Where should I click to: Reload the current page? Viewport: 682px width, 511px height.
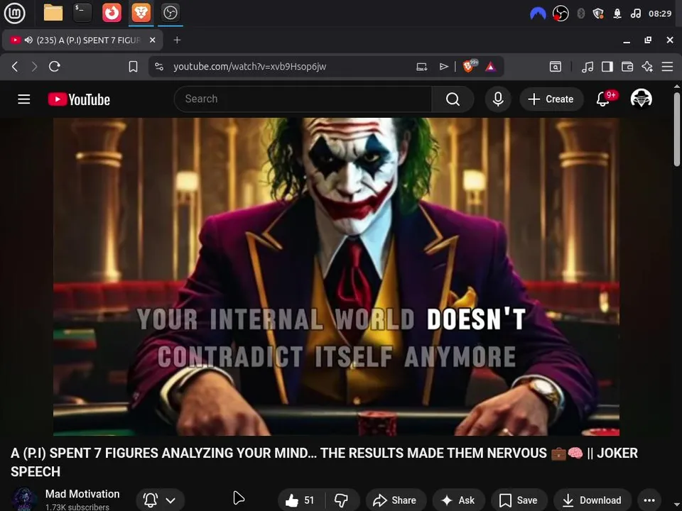[x=55, y=67]
